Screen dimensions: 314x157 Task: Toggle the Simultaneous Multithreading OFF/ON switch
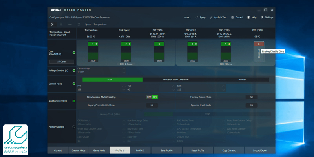152,97
